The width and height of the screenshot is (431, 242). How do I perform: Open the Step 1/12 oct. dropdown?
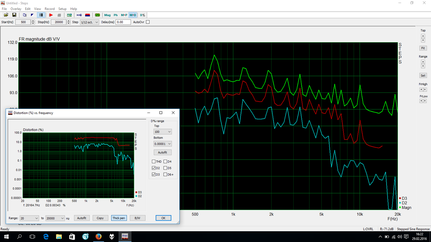point(90,22)
